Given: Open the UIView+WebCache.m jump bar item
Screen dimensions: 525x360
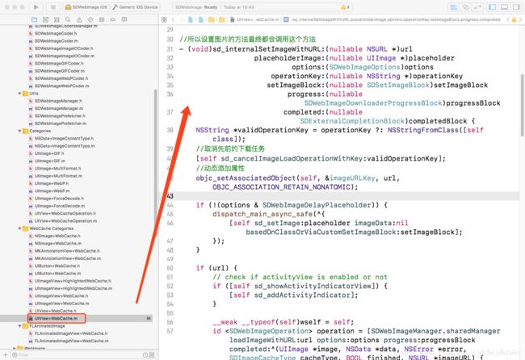Looking at the screenshot, I should [x=254, y=19].
